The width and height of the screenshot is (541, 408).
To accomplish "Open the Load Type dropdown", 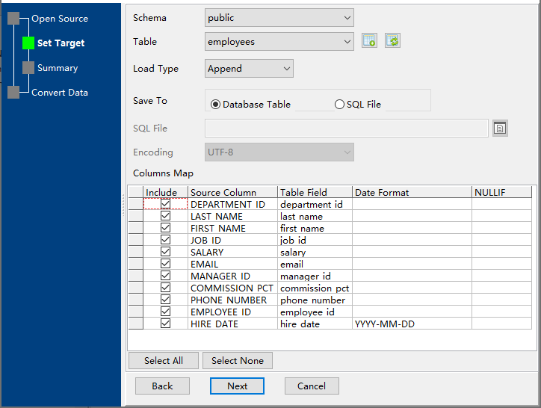I will click(249, 69).
